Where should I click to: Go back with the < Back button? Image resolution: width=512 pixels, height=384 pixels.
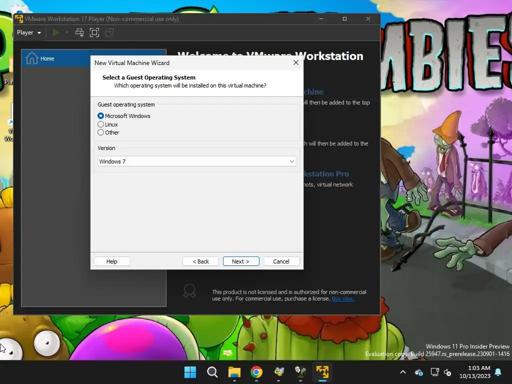(200, 261)
